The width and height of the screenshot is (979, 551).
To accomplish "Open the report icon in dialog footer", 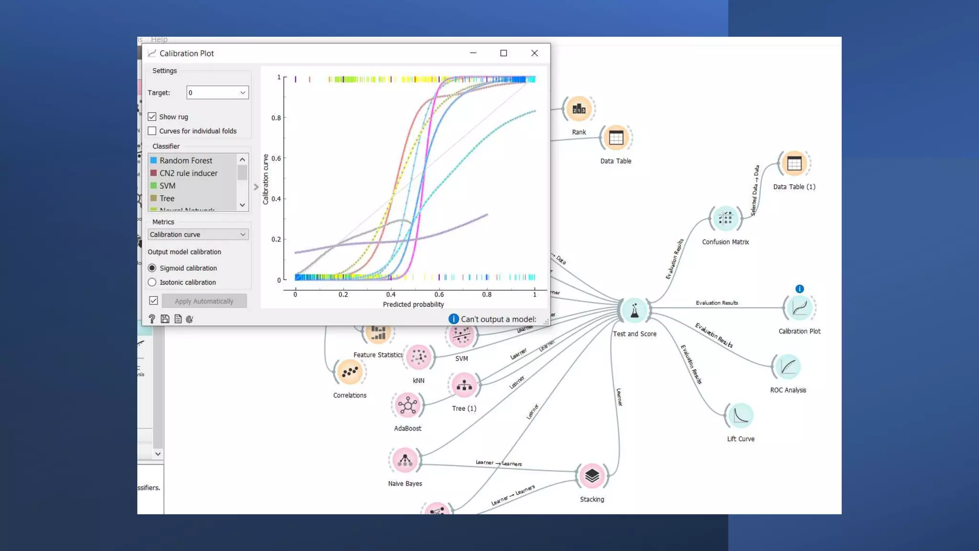I will tap(178, 319).
